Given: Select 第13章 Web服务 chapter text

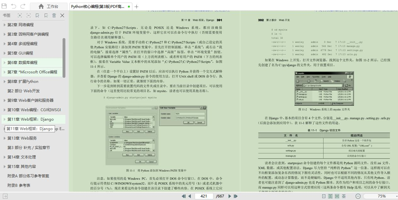Looking at the screenshot, I should click(22, 138).
